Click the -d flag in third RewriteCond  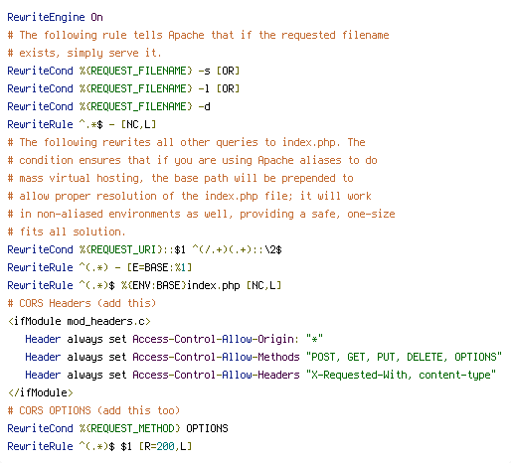coord(204,106)
